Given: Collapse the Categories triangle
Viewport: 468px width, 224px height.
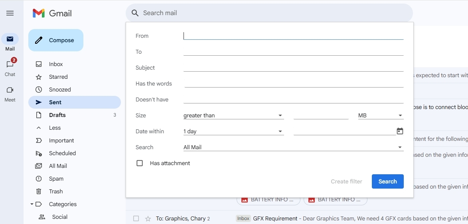Looking at the screenshot, I should point(32,204).
